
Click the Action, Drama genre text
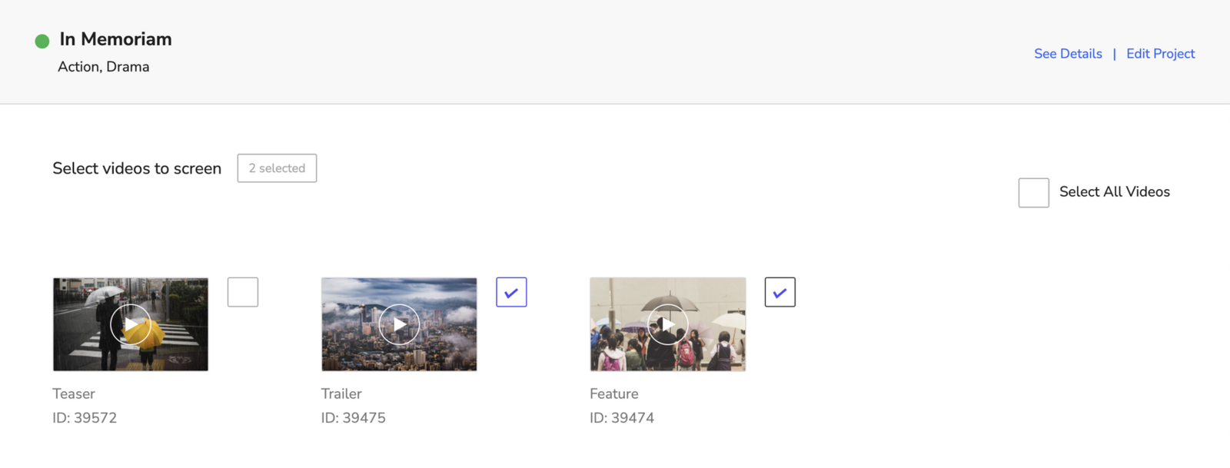tap(104, 67)
